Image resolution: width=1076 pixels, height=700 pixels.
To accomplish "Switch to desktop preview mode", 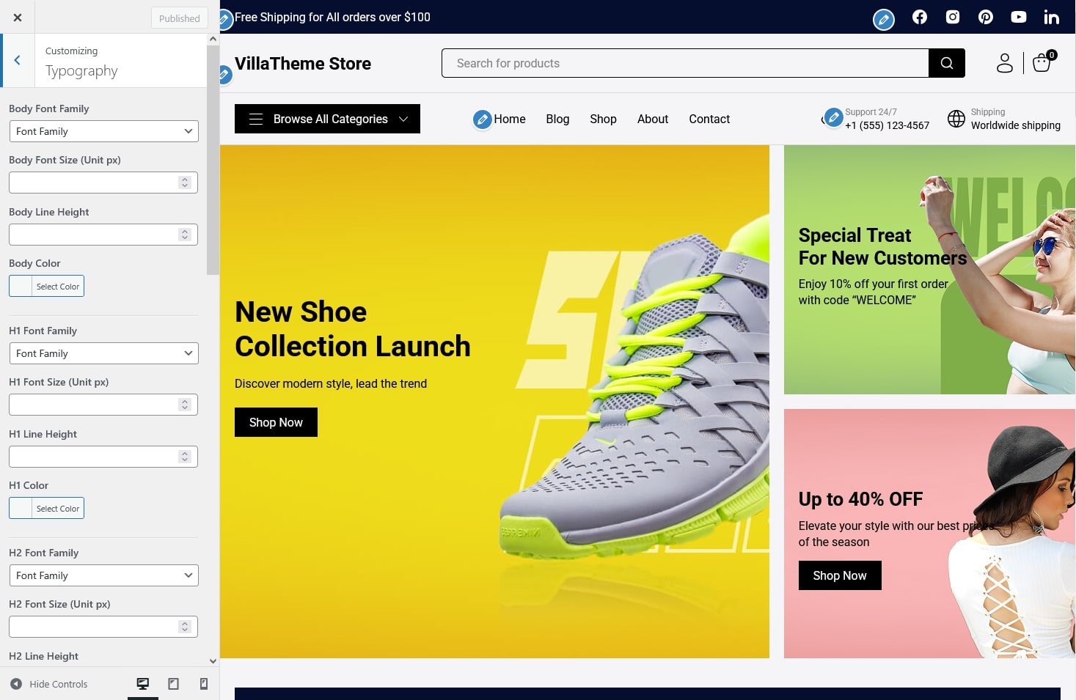I will [143, 684].
